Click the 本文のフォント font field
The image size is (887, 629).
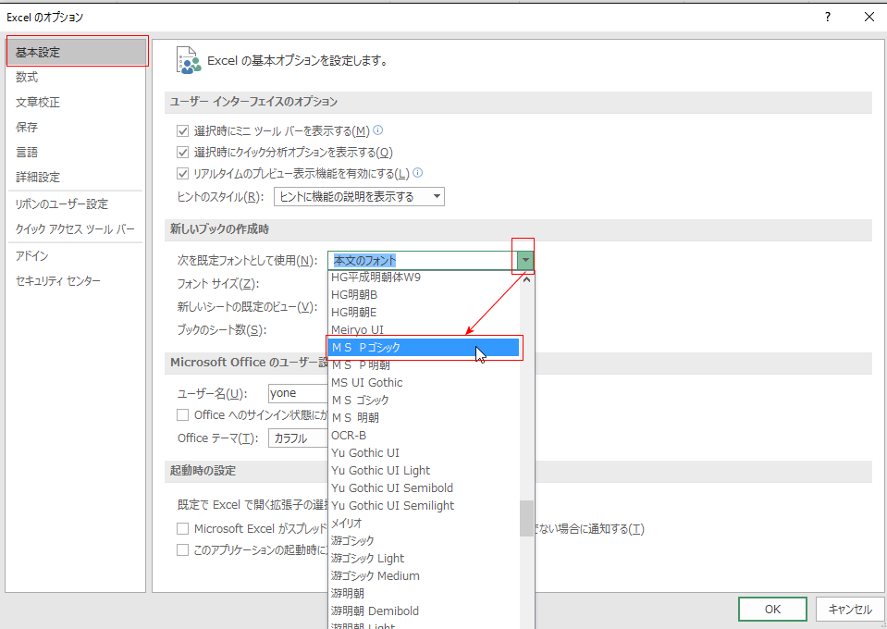[x=422, y=260]
